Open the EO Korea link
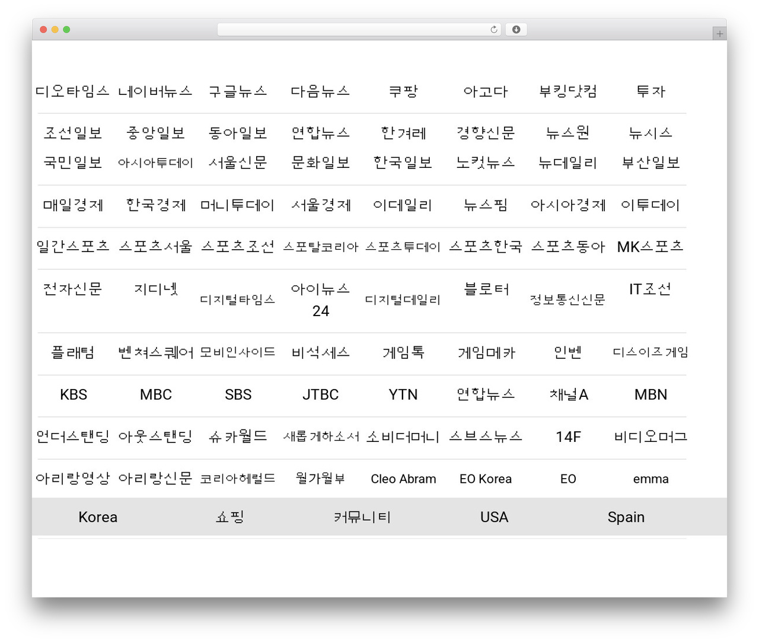The height and width of the screenshot is (643, 759). click(486, 479)
